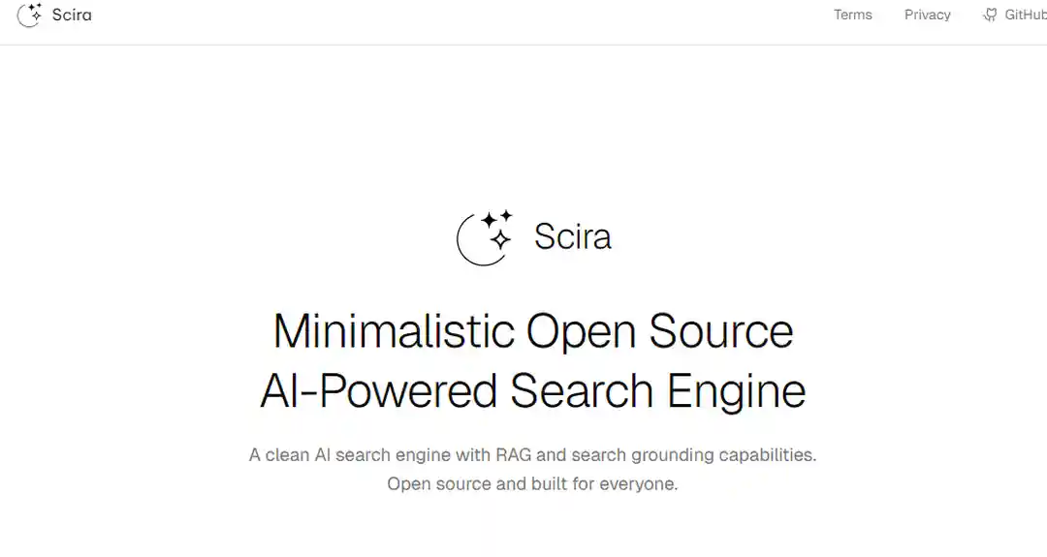Open the Privacy page
Screen dimensions: 1047x557
(x=927, y=15)
